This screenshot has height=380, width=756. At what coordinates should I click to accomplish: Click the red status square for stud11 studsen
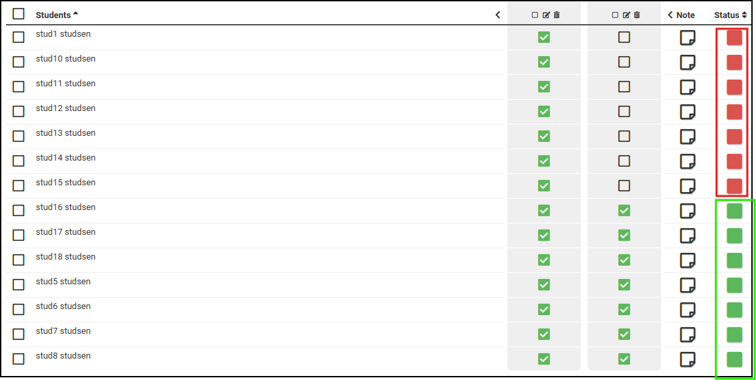(735, 87)
